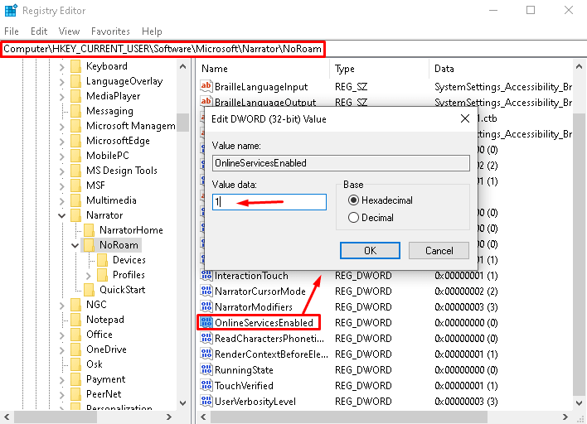587x424 pixels.
Task: Click the BrailleLanguageInput string value icon
Action: pyautogui.click(x=206, y=86)
